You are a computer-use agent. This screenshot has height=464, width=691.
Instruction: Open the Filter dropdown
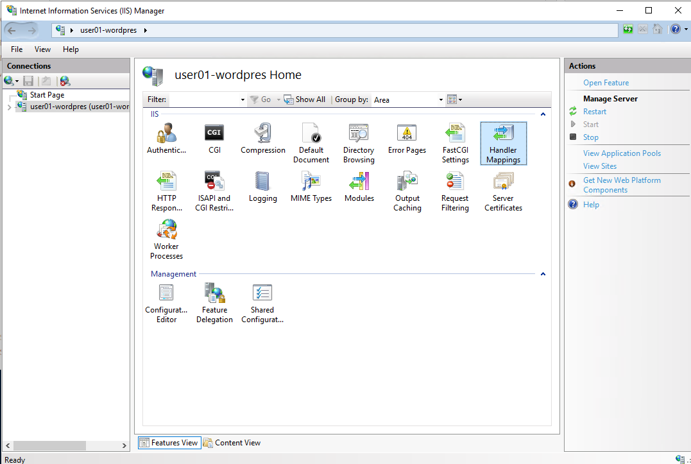243,99
